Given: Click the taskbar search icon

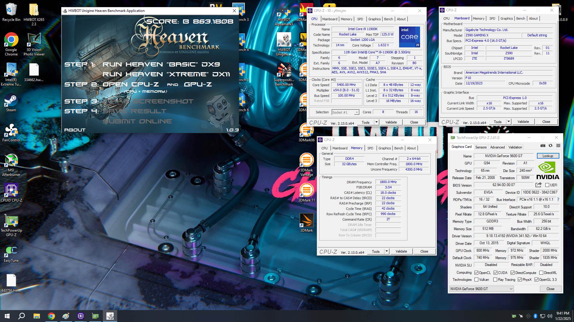Looking at the screenshot, I should coord(22,316).
